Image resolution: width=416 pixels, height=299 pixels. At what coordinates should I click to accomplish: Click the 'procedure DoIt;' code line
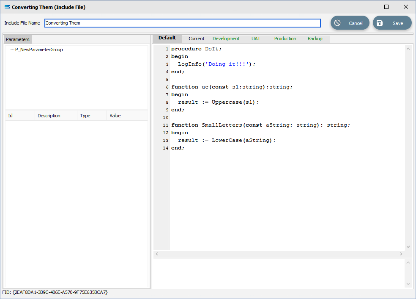coord(196,49)
